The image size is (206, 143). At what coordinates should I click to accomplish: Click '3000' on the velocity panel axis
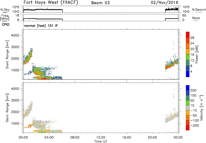point(15,100)
